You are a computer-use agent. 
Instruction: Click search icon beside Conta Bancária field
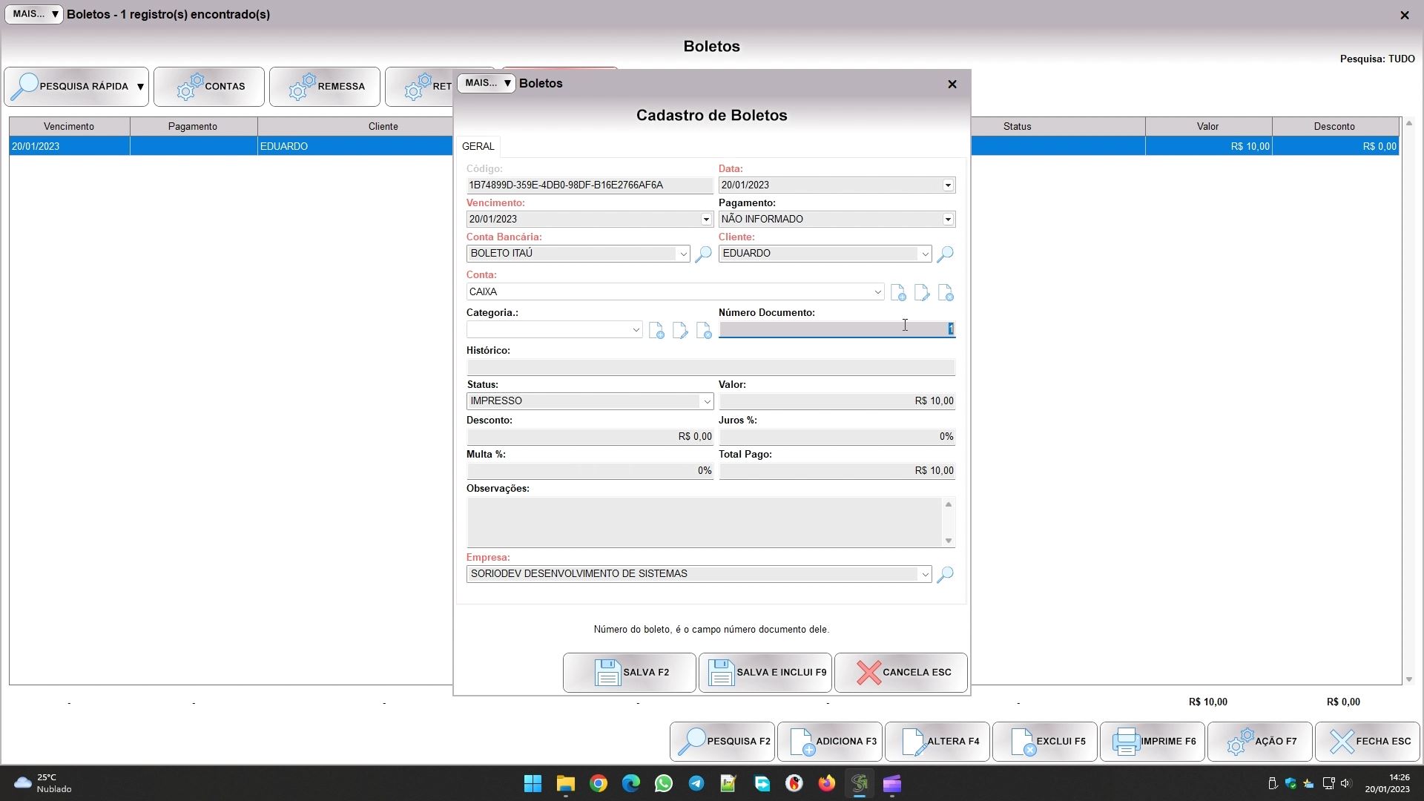[703, 254]
